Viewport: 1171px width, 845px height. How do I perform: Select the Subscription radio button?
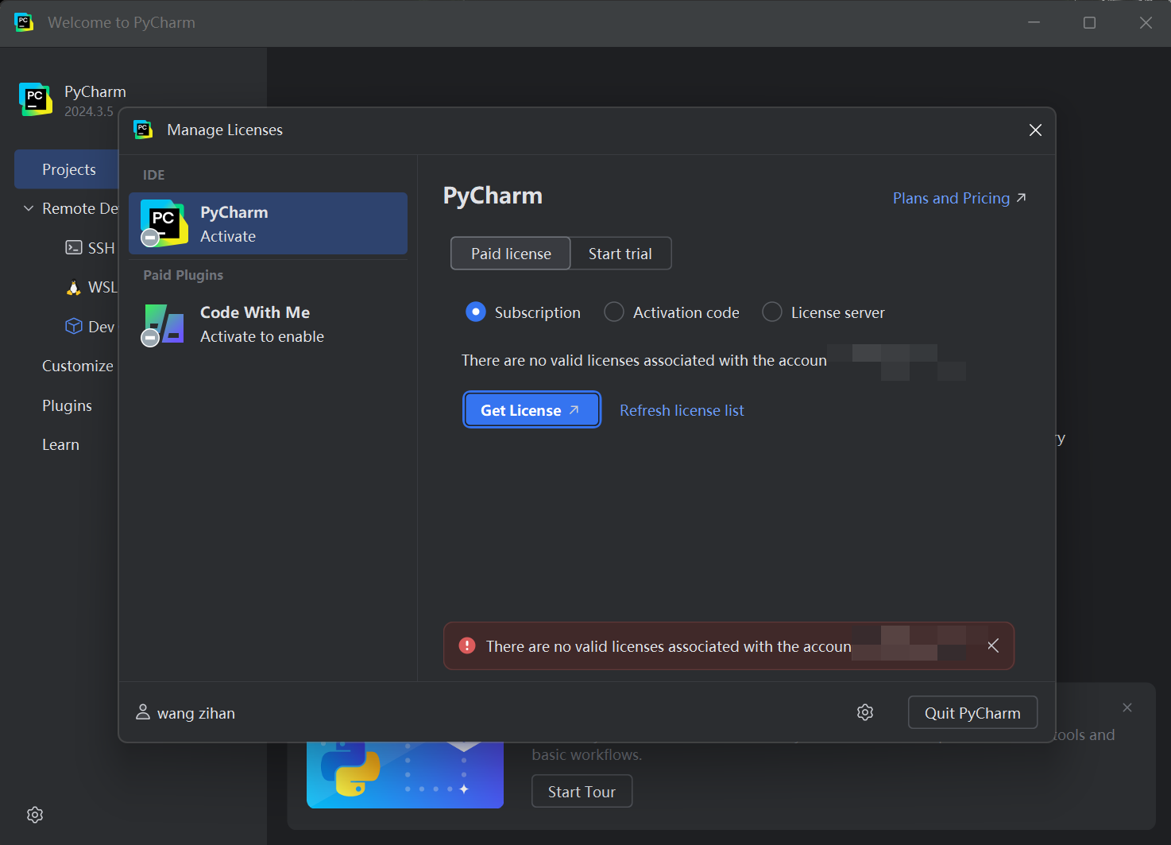point(476,312)
